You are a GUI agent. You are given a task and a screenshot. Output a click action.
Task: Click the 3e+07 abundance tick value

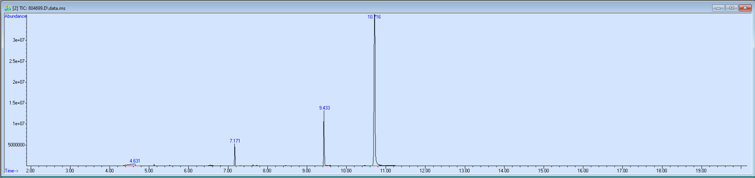point(18,40)
